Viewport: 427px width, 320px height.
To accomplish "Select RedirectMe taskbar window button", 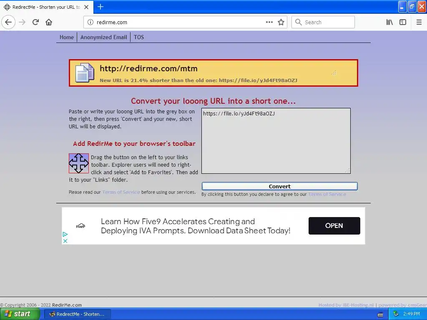I will (x=77, y=314).
